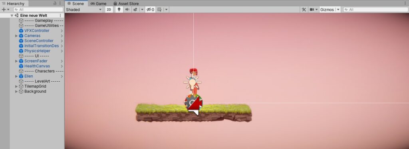The height and width of the screenshot is (149, 409).
Task: Click the Cameras prefab cube icon
Action: 21,35
